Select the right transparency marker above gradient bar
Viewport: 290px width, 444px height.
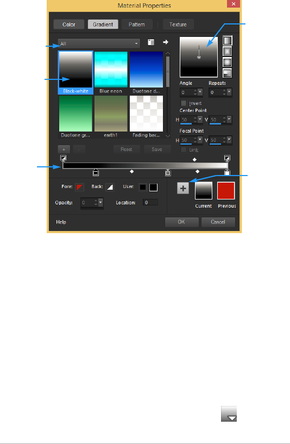227,158
